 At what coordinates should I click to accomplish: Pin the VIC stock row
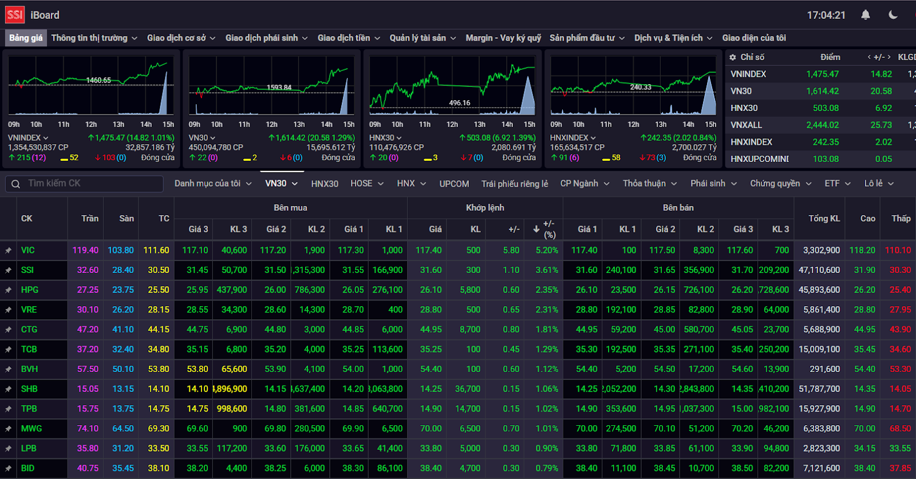[8, 251]
